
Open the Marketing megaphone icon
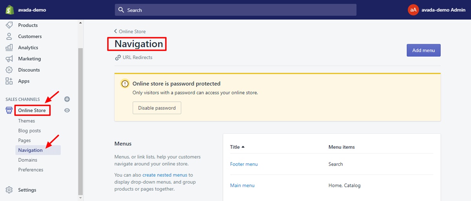click(x=9, y=59)
